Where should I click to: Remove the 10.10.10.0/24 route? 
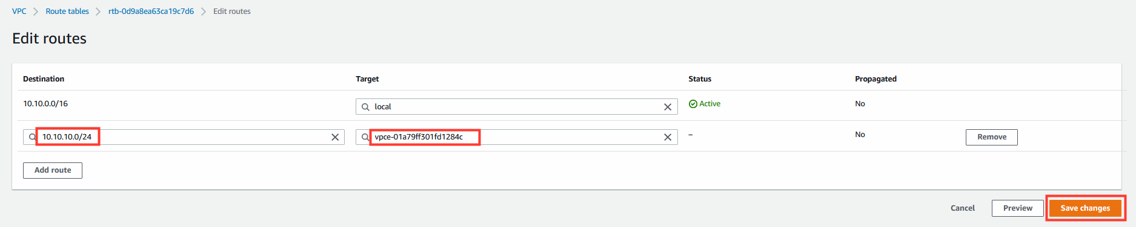[x=991, y=137]
